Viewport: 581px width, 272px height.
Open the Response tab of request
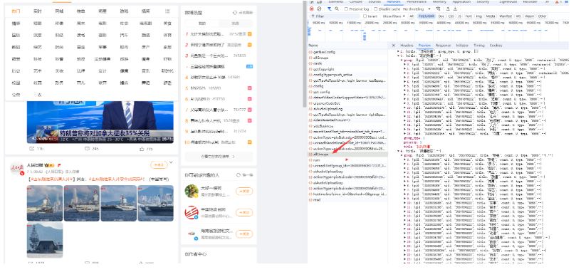coord(443,45)
